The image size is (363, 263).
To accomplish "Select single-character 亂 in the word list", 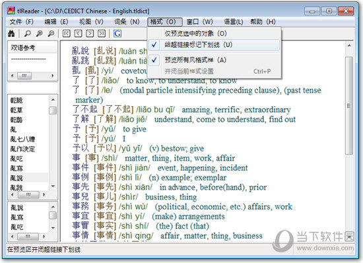I will pos(13,130).
